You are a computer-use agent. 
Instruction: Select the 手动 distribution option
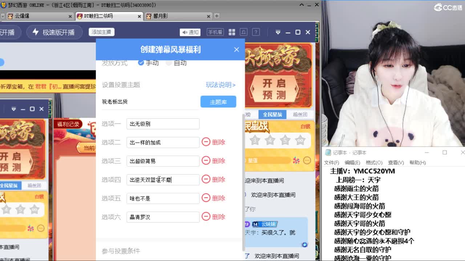148,63
